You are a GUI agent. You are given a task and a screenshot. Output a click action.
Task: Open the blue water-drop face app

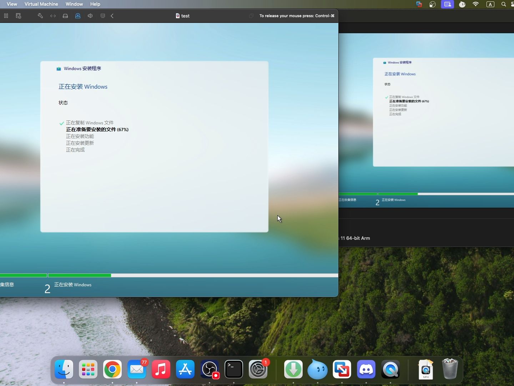(x=318, y=369)
